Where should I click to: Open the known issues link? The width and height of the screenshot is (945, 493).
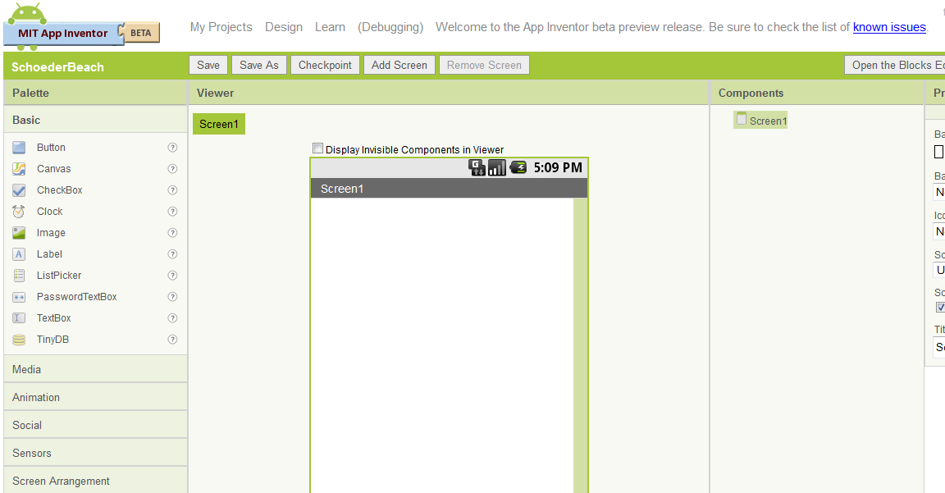pyautogui.click(x=889, y=27)
